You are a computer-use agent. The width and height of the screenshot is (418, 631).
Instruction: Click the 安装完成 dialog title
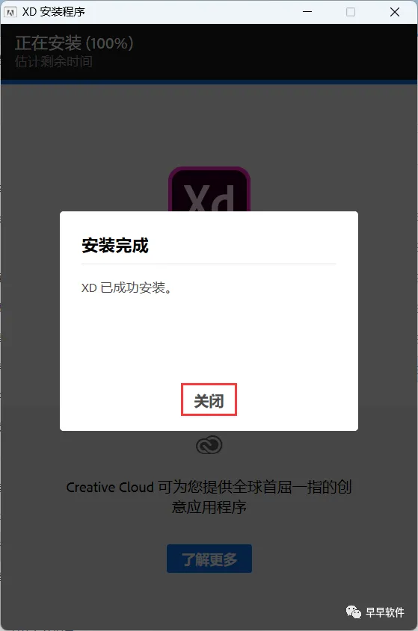point(115,246)
